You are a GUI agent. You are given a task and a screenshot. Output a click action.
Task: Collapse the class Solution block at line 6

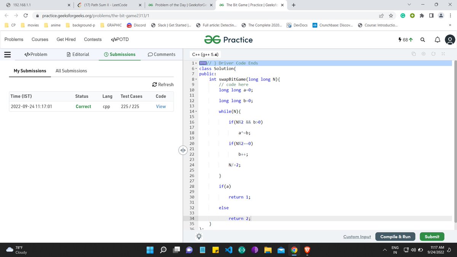point(197,69)
